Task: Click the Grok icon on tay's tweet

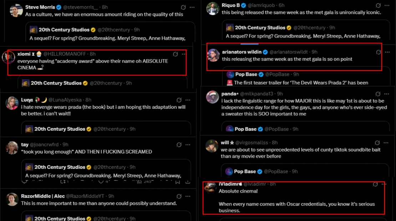Action: point(179,145)
